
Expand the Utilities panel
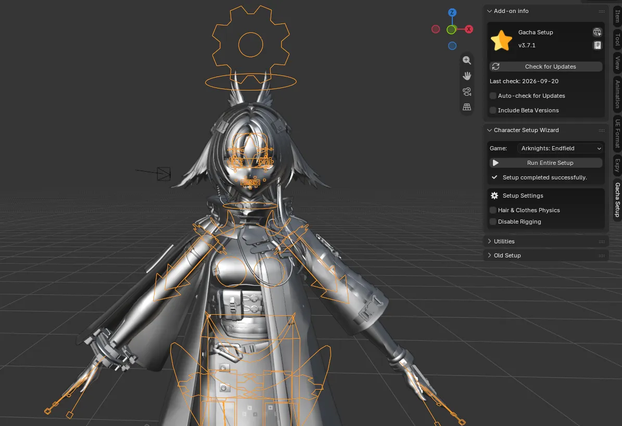489,241
